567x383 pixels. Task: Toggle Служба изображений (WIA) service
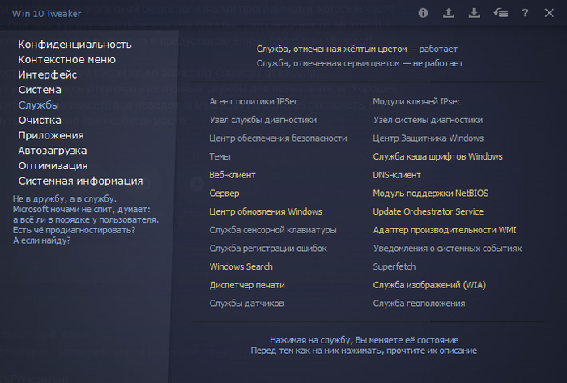pos(428,285)
